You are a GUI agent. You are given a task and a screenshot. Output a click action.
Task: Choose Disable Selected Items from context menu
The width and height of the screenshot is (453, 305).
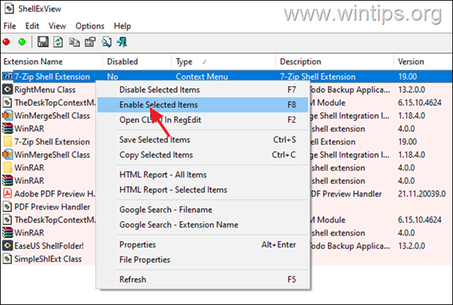[x=202, y=90]
